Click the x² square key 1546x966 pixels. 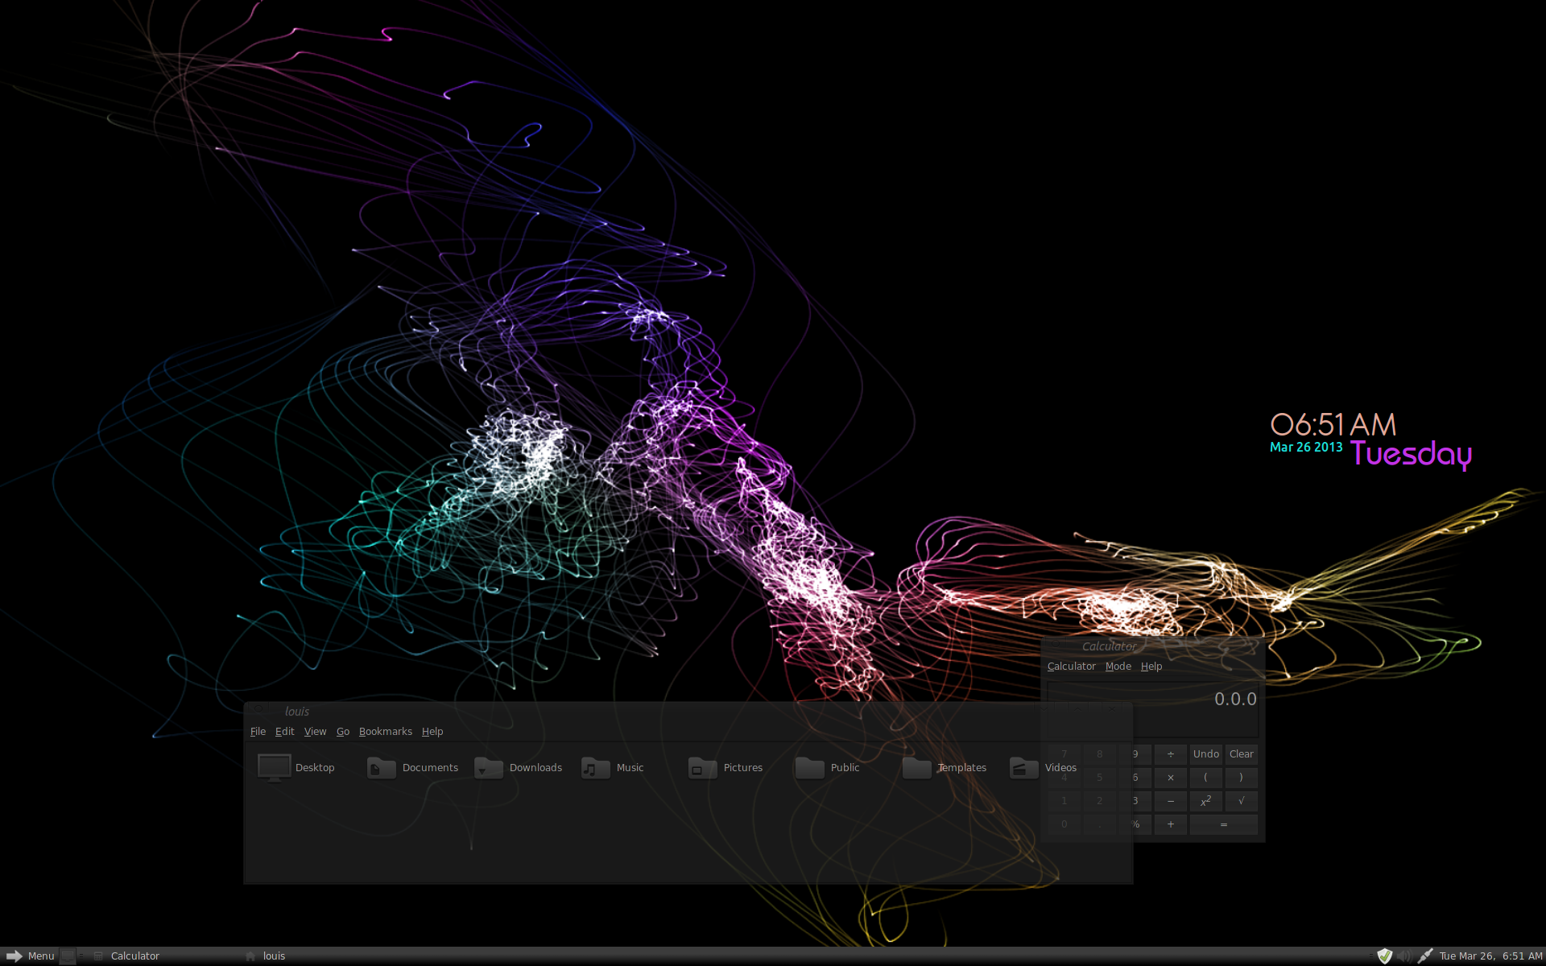1206,801
